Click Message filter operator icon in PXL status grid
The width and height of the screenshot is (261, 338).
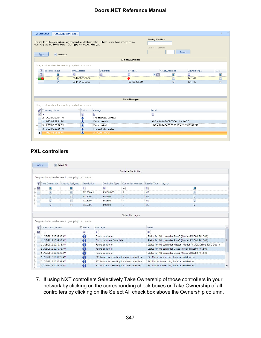(97, 232)
